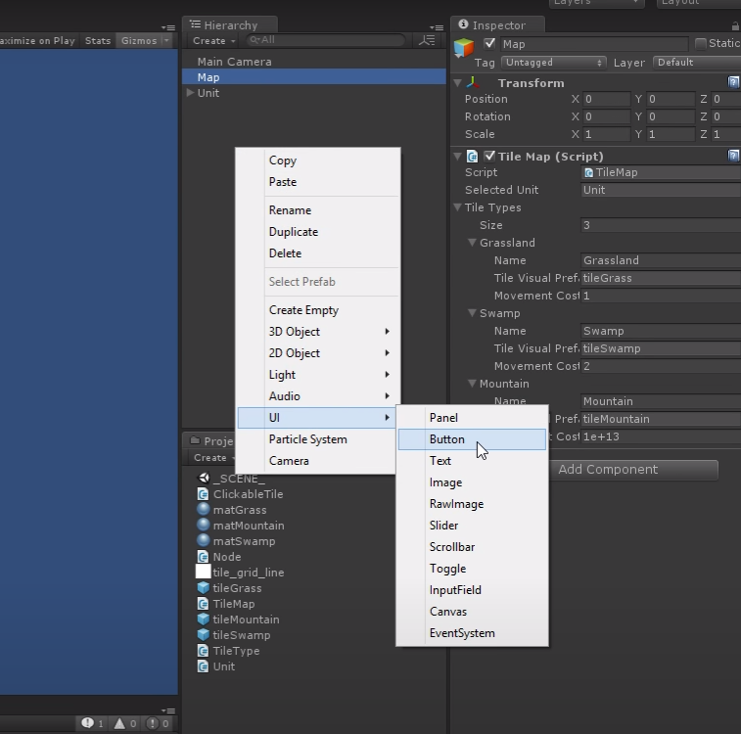Select the tileMountain prefab asset
741x734 pixels.
pyautogui.click(x=238, y=619)
